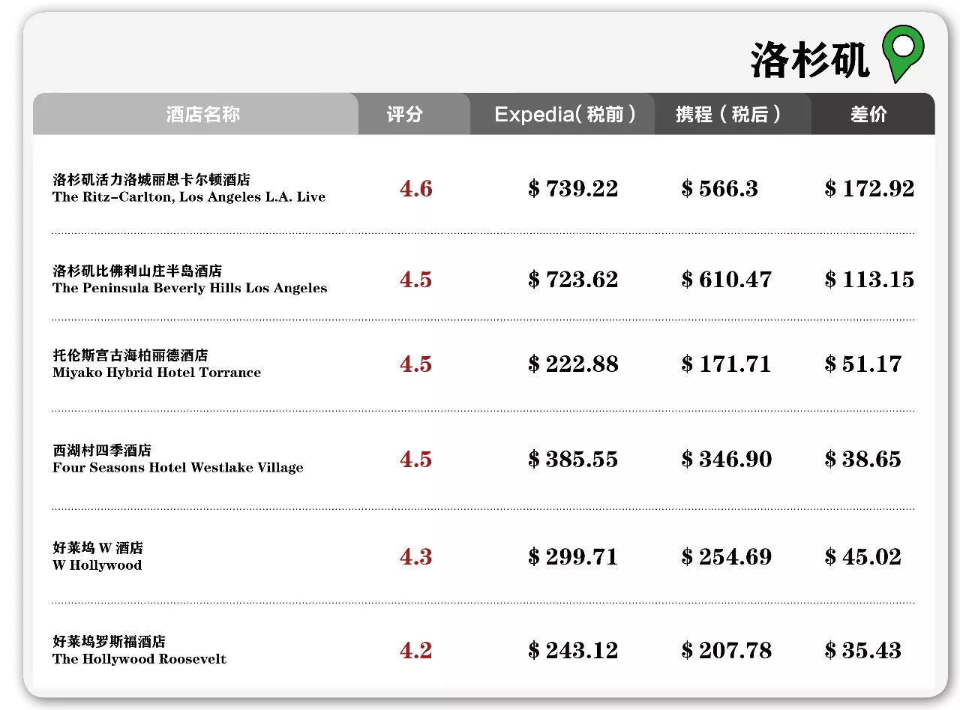Select the 评分 column header
The image size is (960, 710).
[x=405, y=114]
